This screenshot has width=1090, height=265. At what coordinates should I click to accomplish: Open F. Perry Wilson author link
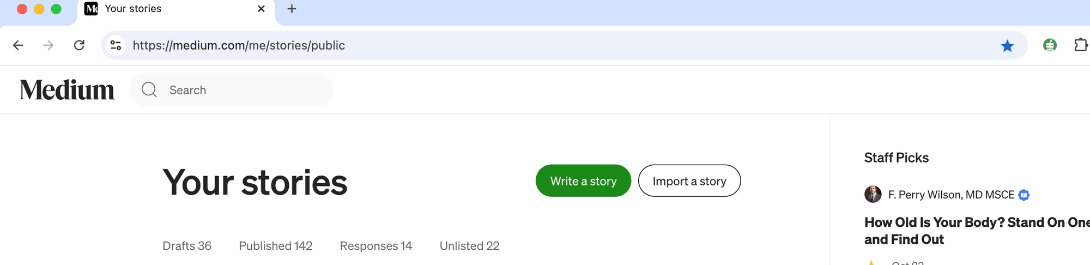click(x=952, y=195)
